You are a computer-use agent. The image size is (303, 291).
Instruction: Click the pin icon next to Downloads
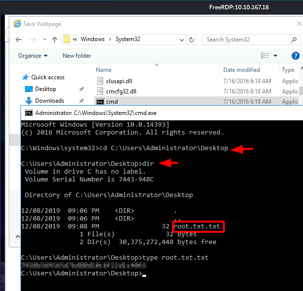82,101
